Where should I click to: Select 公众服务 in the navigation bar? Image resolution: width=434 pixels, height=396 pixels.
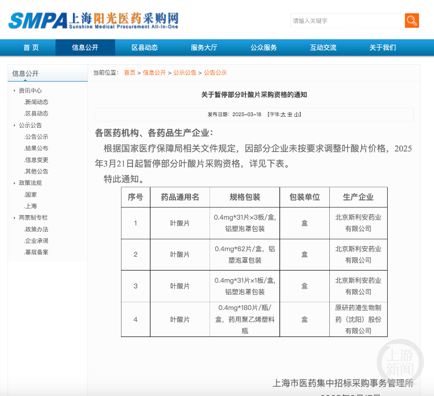tap(263, 47)
